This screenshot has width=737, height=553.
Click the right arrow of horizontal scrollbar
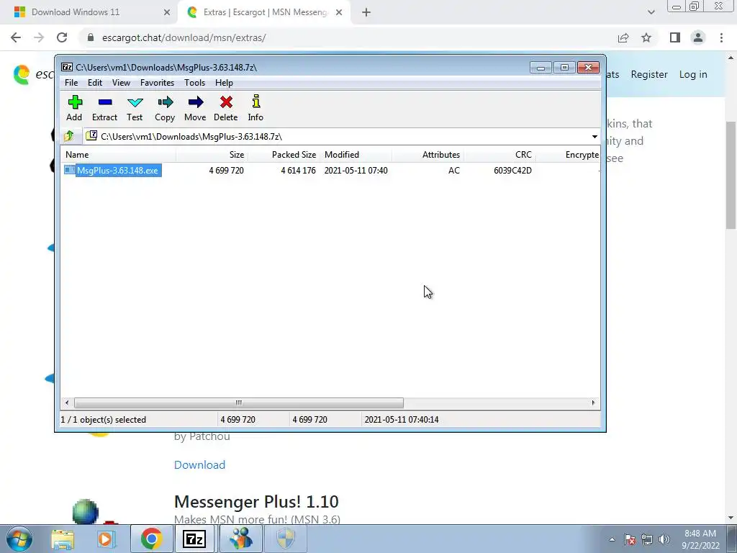(593, 403)
